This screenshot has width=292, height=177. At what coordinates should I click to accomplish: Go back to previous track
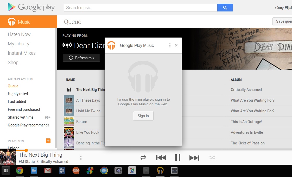(161, 158)
